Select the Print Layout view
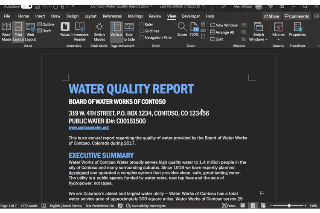The height and width of the screenshot is (213, 320). pyautogui.click(x=18, y=32)
